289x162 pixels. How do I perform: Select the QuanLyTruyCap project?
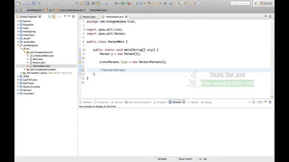coord(32,87)
